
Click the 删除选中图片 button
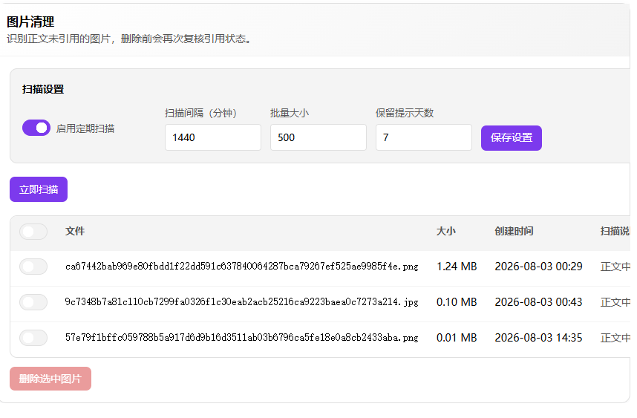(x=50, y=379)
